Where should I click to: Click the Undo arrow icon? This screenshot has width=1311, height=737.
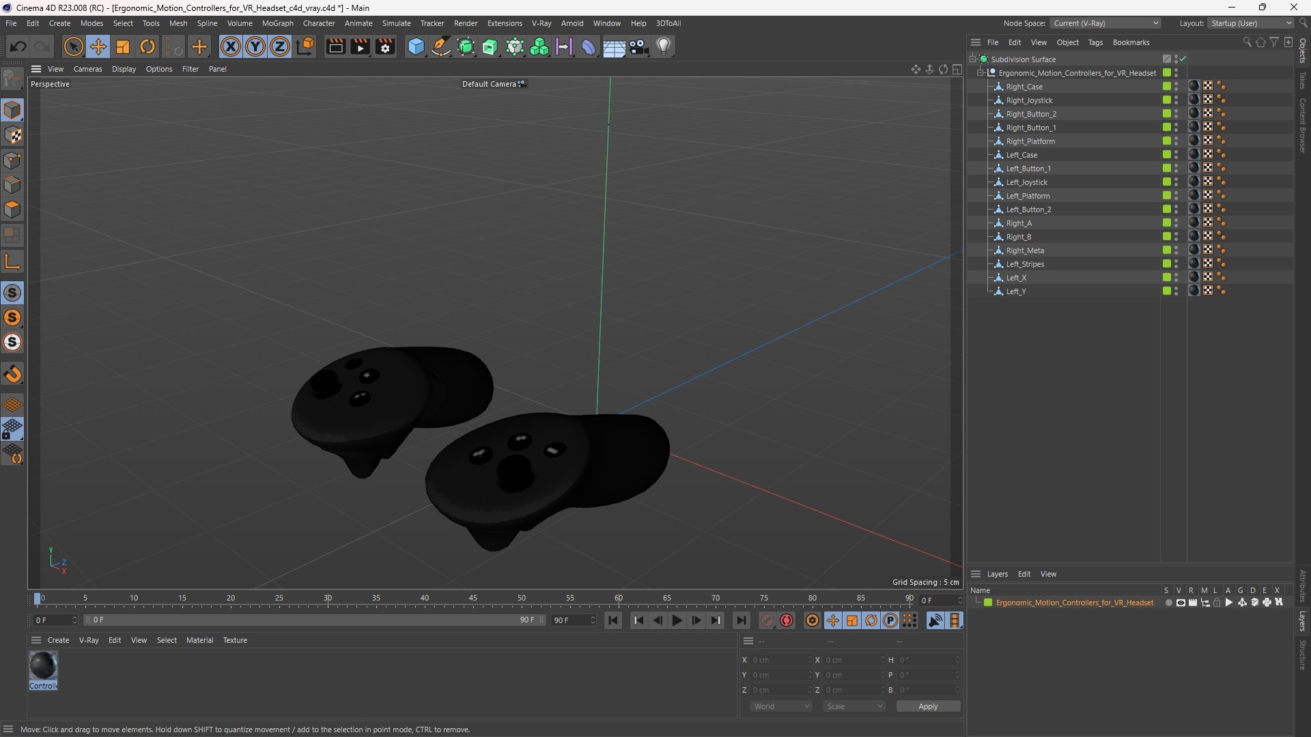click(18, 46)
